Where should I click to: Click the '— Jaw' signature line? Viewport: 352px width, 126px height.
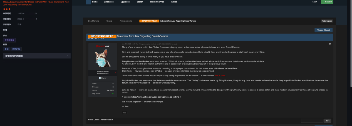tap(125, 106)
